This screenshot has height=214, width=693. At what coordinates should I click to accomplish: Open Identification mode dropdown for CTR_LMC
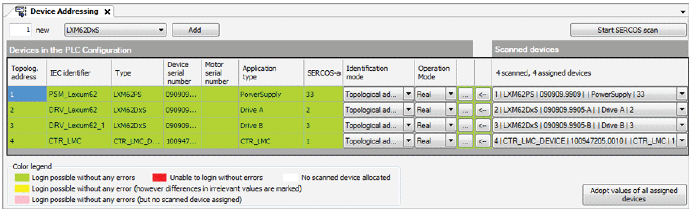tap(408, 141)
